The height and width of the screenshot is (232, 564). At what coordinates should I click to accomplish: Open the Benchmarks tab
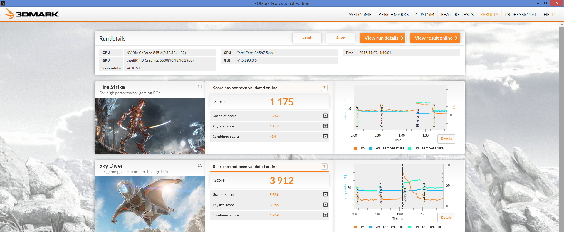(x=393, y=14)
